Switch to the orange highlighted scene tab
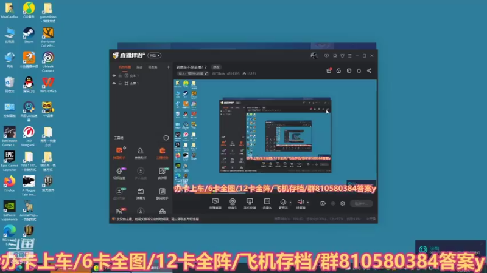Image resolution: width=487 pixels, height=273 pixels. click(125, 67)
